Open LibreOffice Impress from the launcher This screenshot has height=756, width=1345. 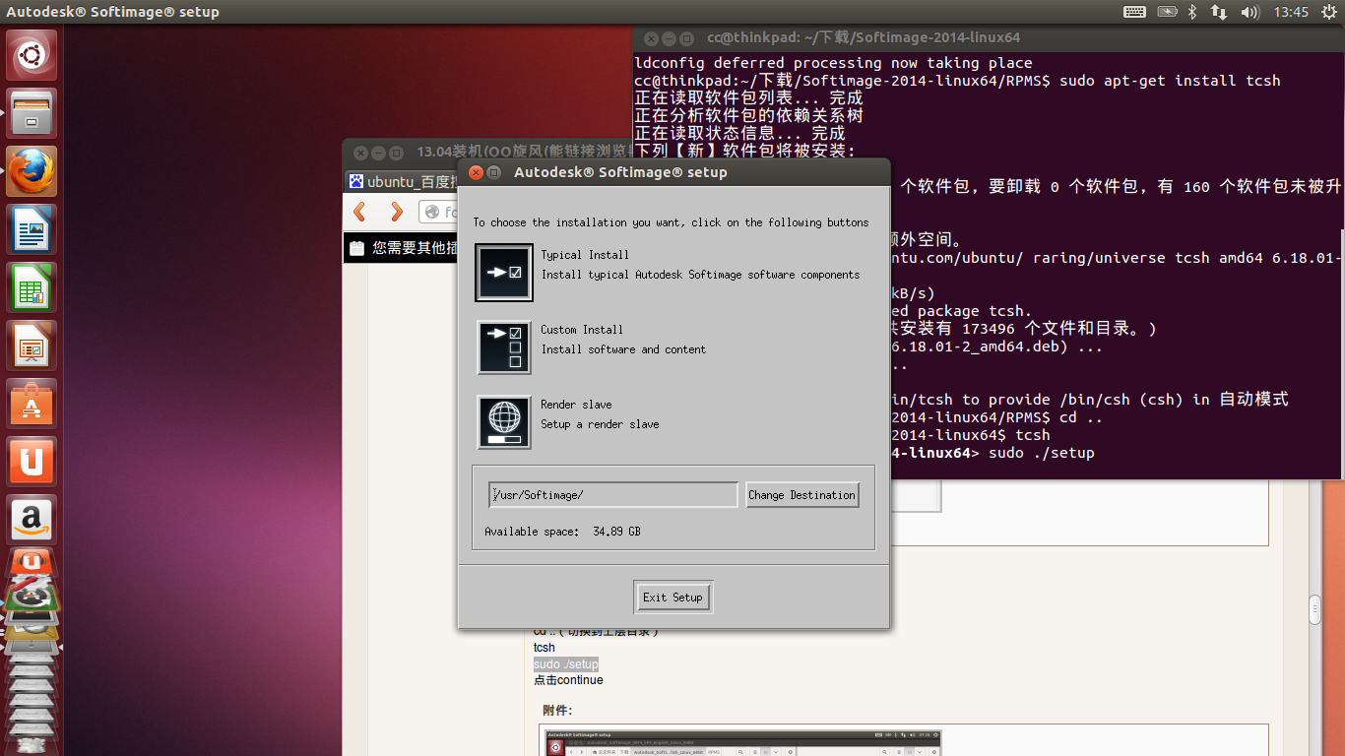tap(32, 346)
